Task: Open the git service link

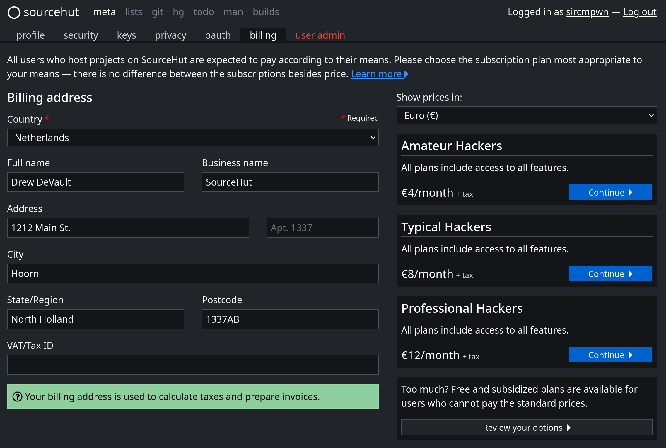Action: [x=157, y=12]
